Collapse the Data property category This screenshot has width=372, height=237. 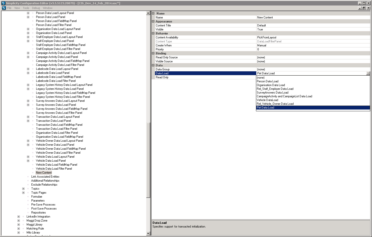(x=153, y=65)
